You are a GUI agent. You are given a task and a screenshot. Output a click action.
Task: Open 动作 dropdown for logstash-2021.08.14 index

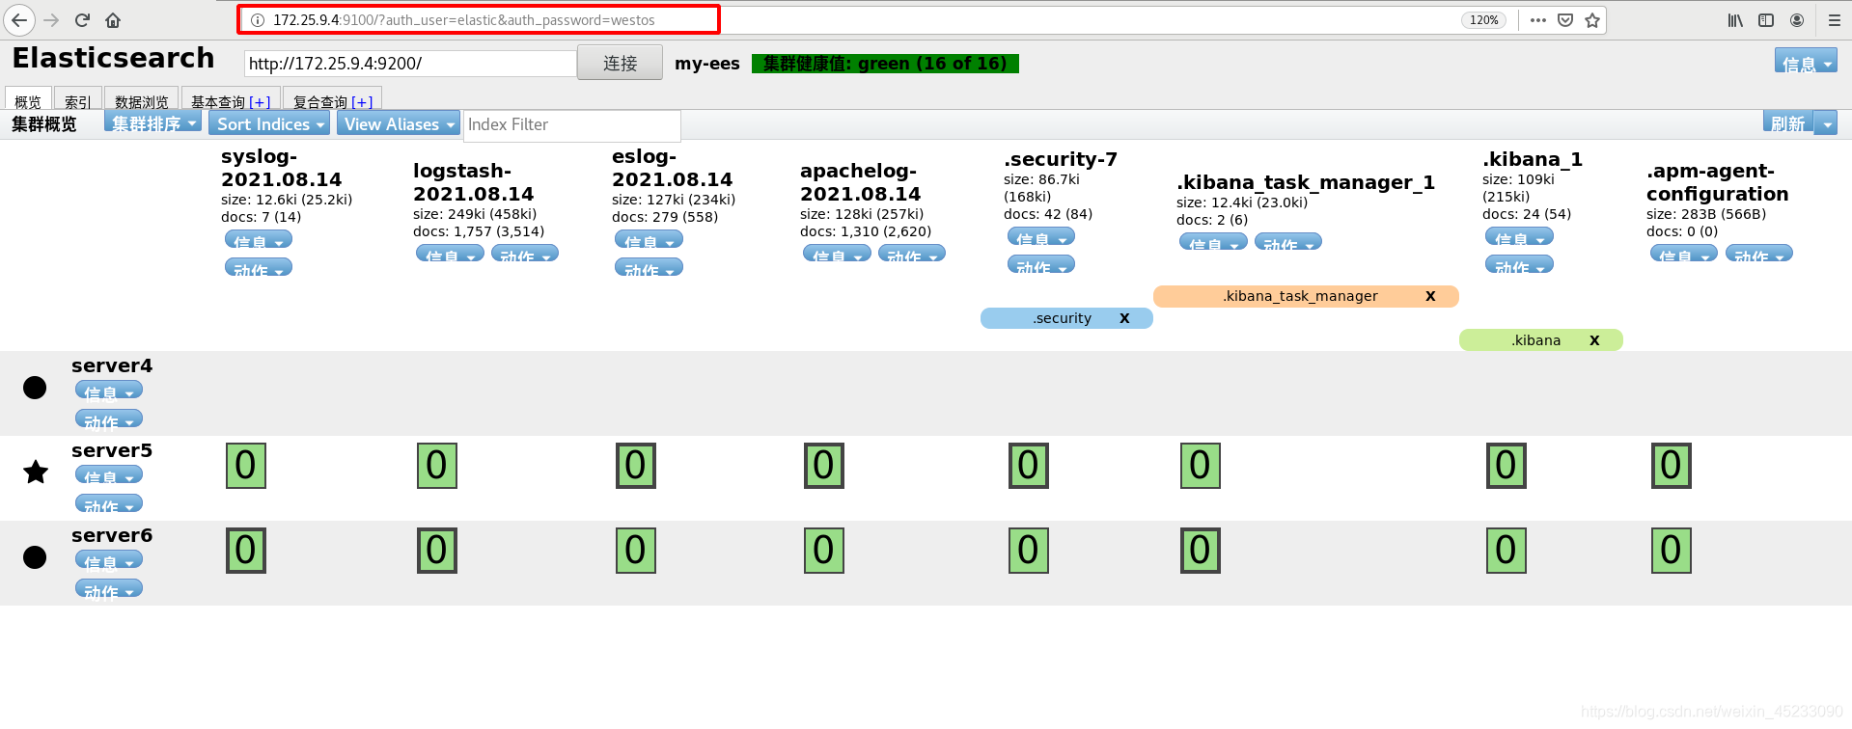click(525, 255)
